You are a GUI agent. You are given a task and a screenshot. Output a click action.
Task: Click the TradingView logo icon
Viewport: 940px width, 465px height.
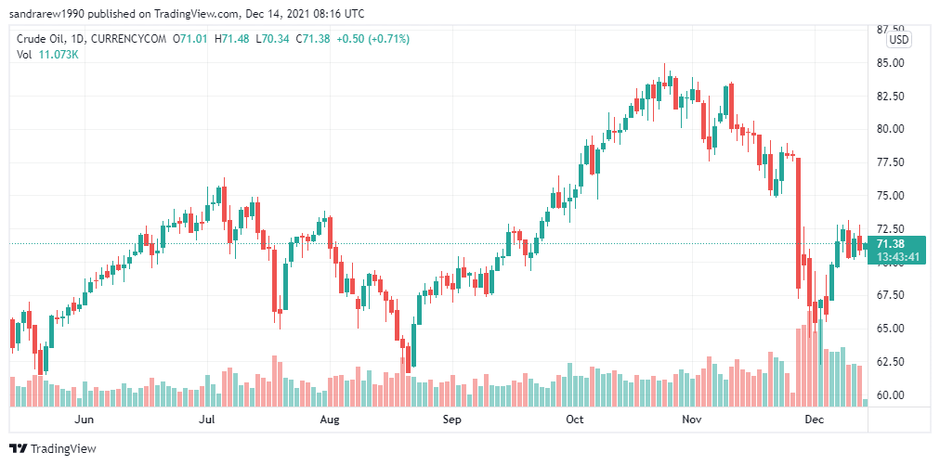pos(19,448)
